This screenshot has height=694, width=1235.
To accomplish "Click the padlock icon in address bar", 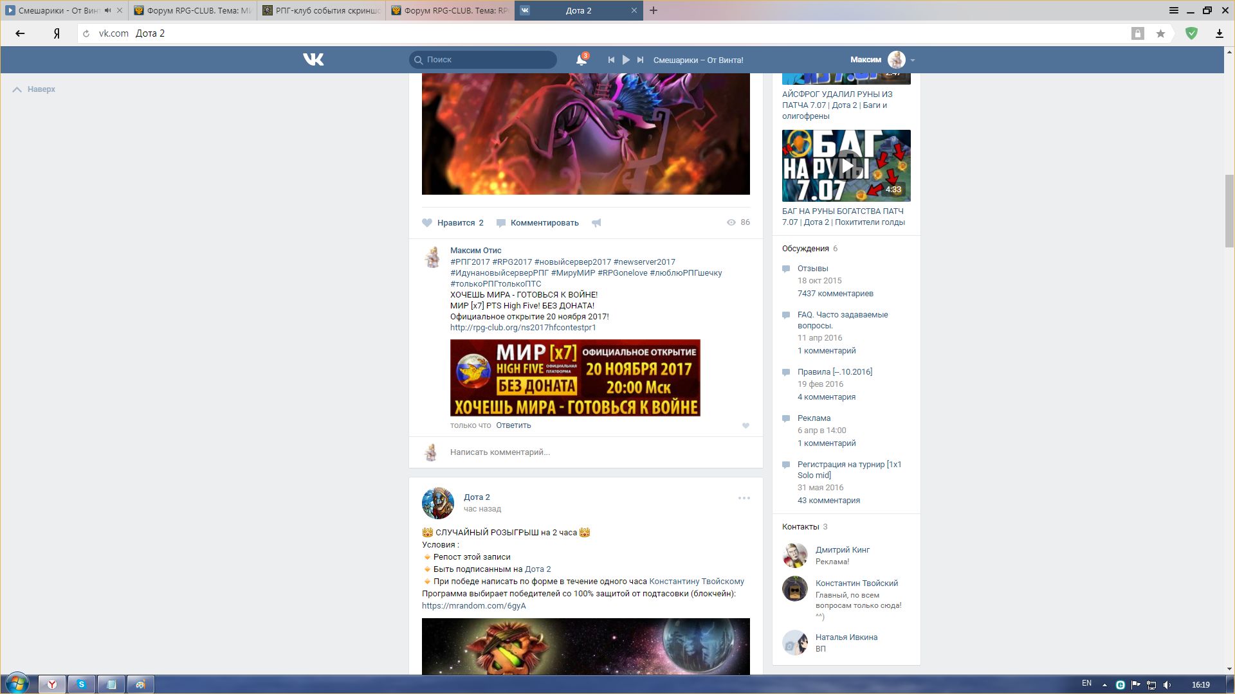I will point(1138,33).
